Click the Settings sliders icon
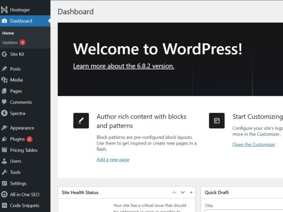Viewport: 283px width, 212px height. [x=4, y=183]
